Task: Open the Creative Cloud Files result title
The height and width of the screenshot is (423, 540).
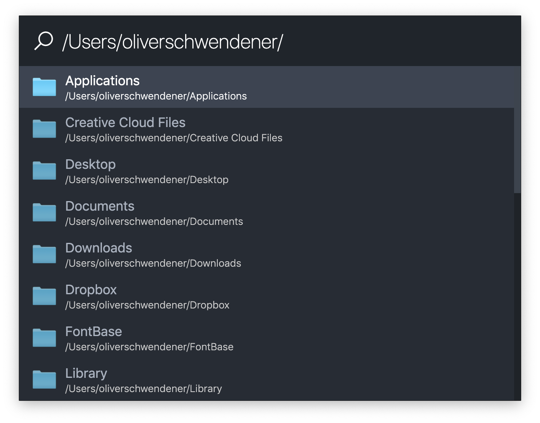Action: tap(125, 122)
